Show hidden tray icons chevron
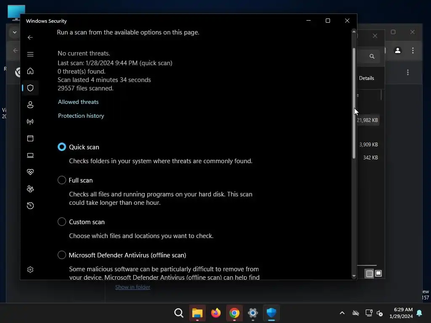The image size is (431, 323). pos(342,313)
